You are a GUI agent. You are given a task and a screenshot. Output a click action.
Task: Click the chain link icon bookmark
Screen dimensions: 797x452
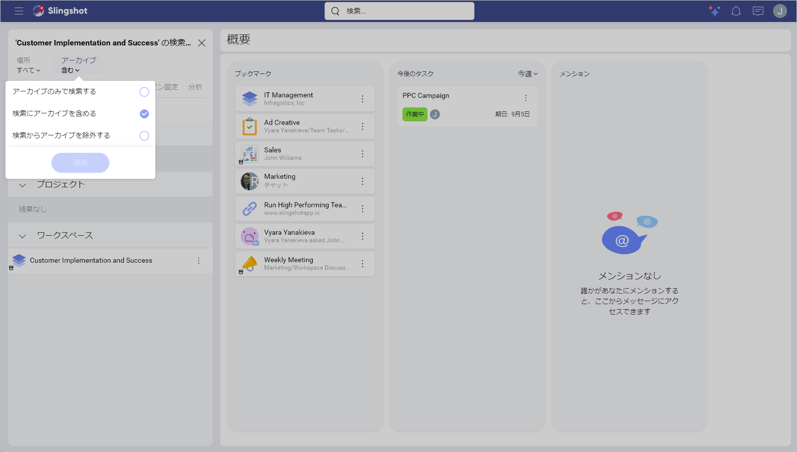coord(250,209)
